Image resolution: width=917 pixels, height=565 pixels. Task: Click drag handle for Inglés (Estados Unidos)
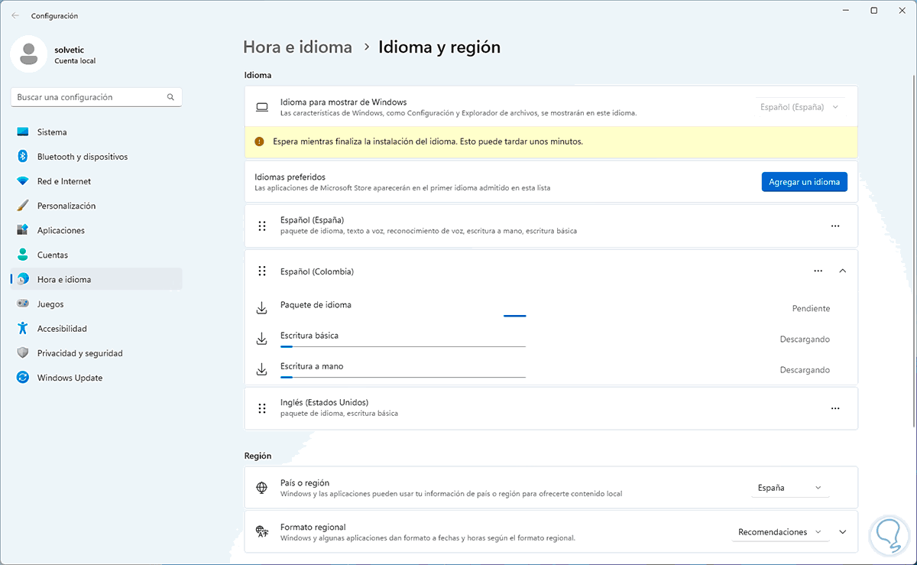(x=262, y=408)
